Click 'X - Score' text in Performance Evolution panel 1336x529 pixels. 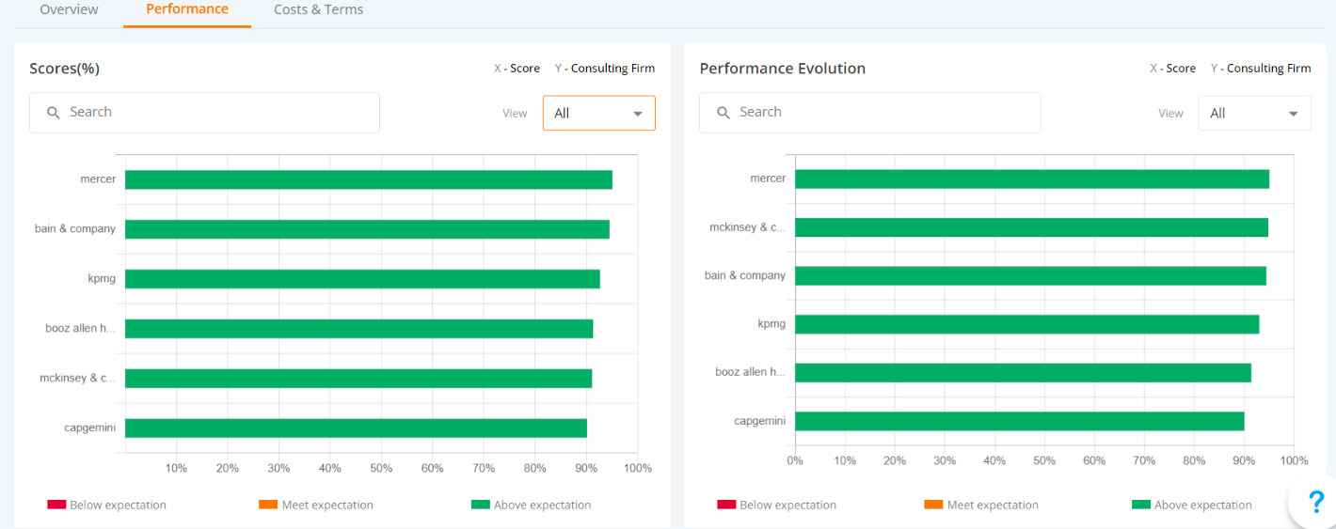[x=1172, y=69]
